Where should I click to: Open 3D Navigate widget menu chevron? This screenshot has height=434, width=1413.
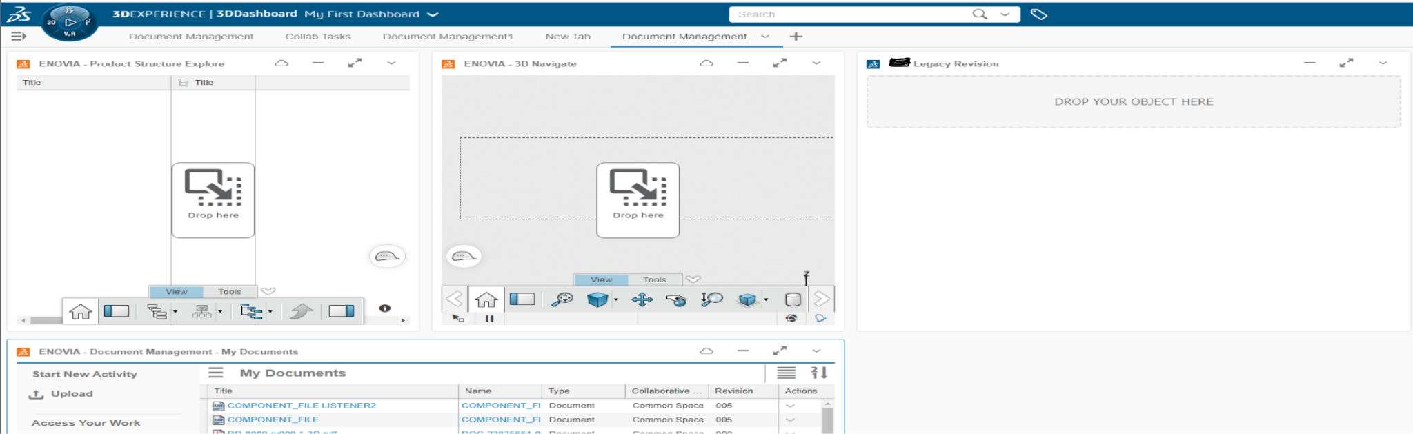coord(816,63)
